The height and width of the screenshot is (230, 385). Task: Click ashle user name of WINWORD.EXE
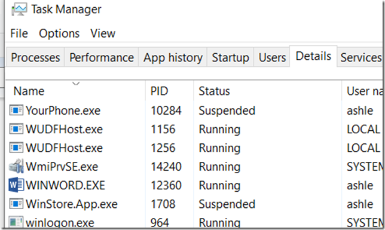click(x=360, y=185)
